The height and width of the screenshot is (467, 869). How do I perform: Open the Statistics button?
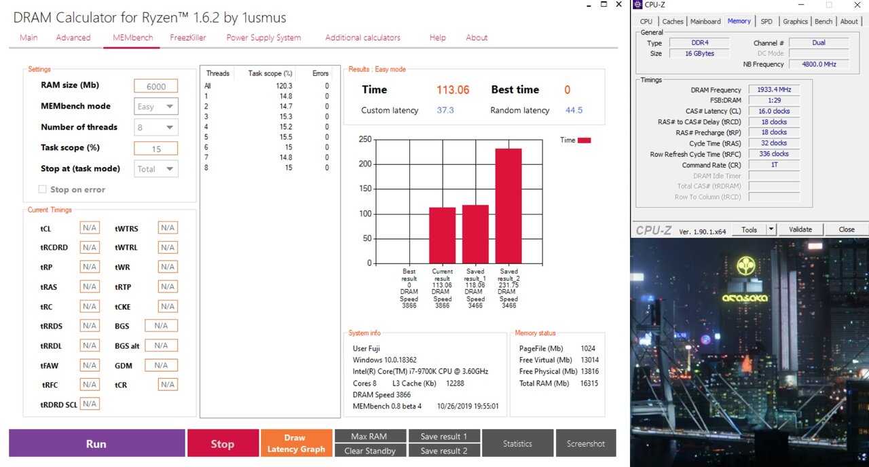point(517,443)
